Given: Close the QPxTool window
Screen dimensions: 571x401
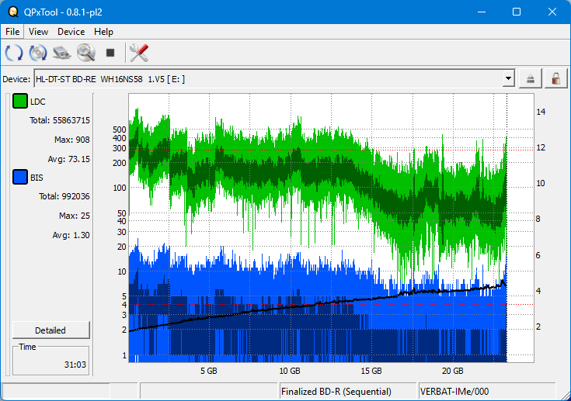Looking at the screenshot, I should 552,12.
